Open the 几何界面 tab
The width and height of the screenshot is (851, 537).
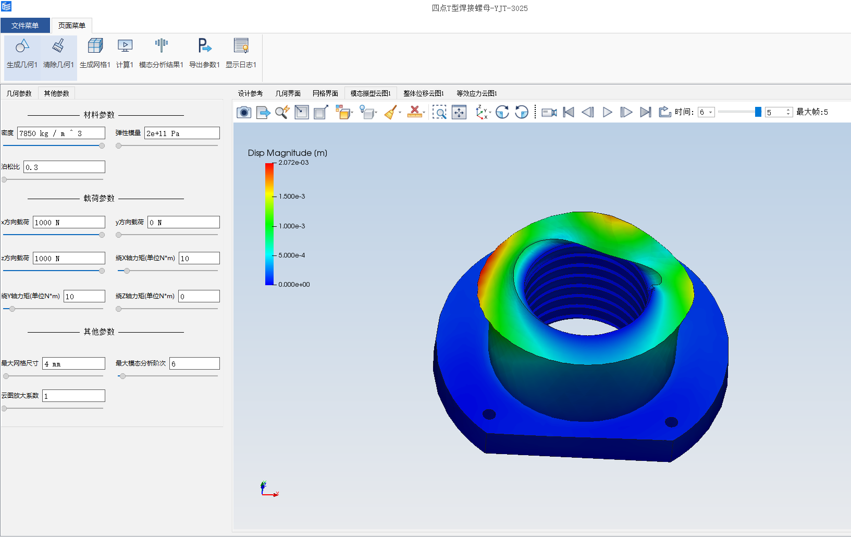[x=288, y=93]
